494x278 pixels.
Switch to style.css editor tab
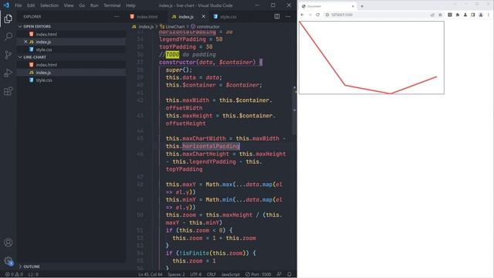point(228,17)
